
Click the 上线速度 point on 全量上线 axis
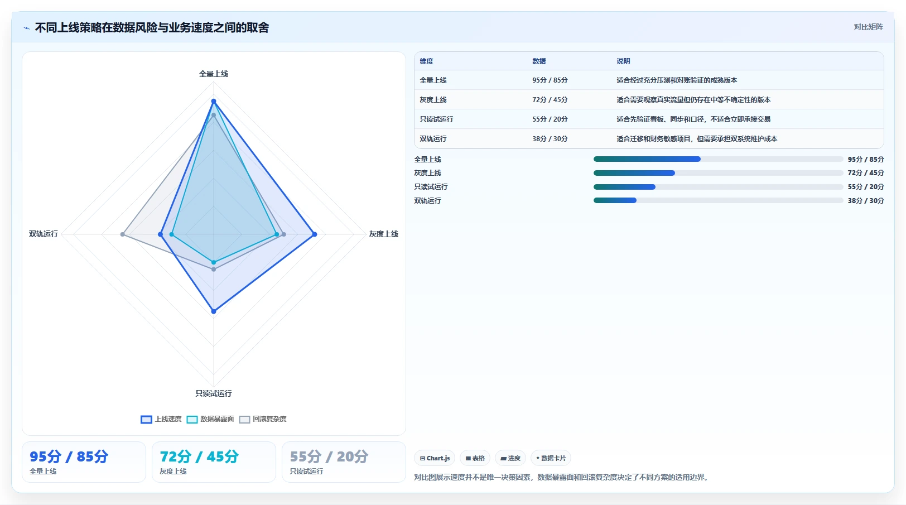pyautogui.click(x=214, y=101)
